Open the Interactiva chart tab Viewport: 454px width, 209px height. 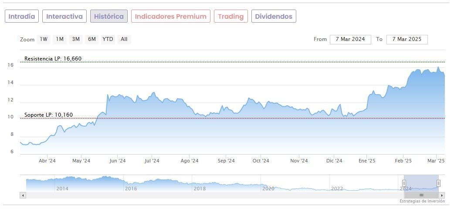click(x=64, y=17)
